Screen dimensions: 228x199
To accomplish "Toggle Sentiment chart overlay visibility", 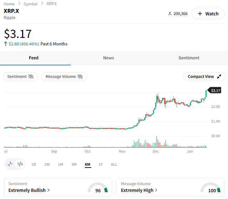I will point(20,76).
